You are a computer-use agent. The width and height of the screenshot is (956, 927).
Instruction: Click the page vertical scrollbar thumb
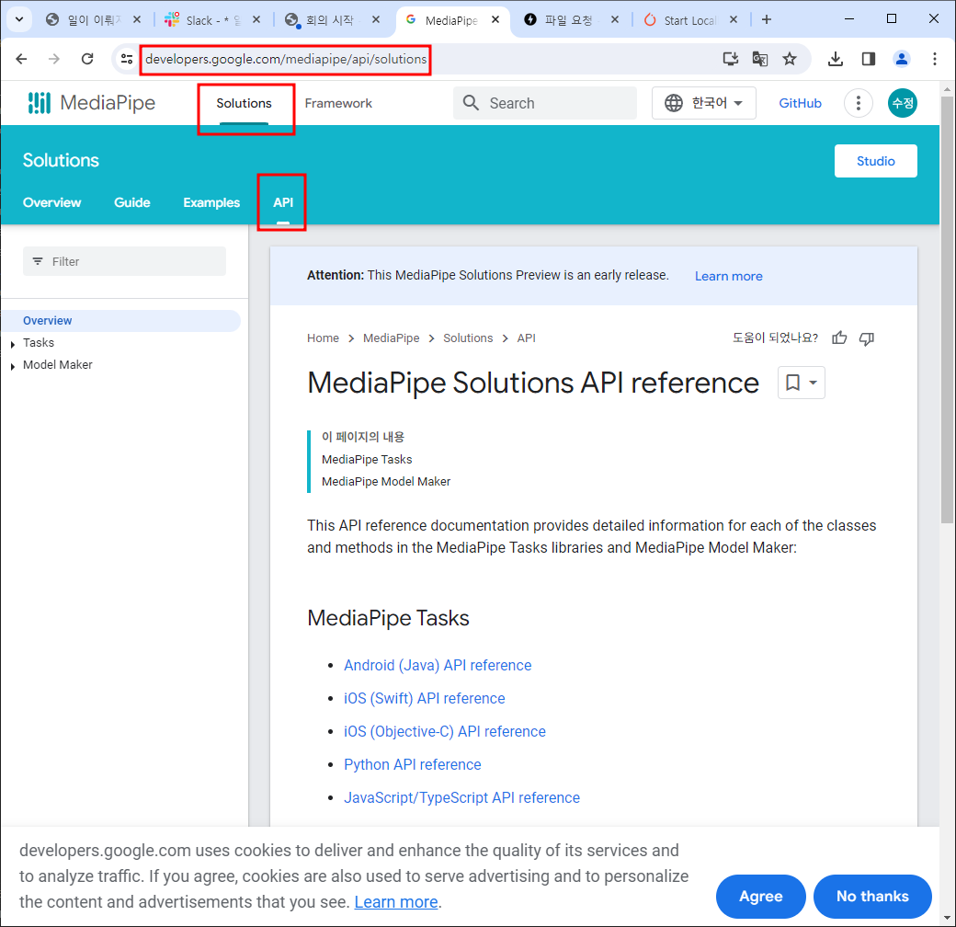pyautogui.click(x=947, y=309)
